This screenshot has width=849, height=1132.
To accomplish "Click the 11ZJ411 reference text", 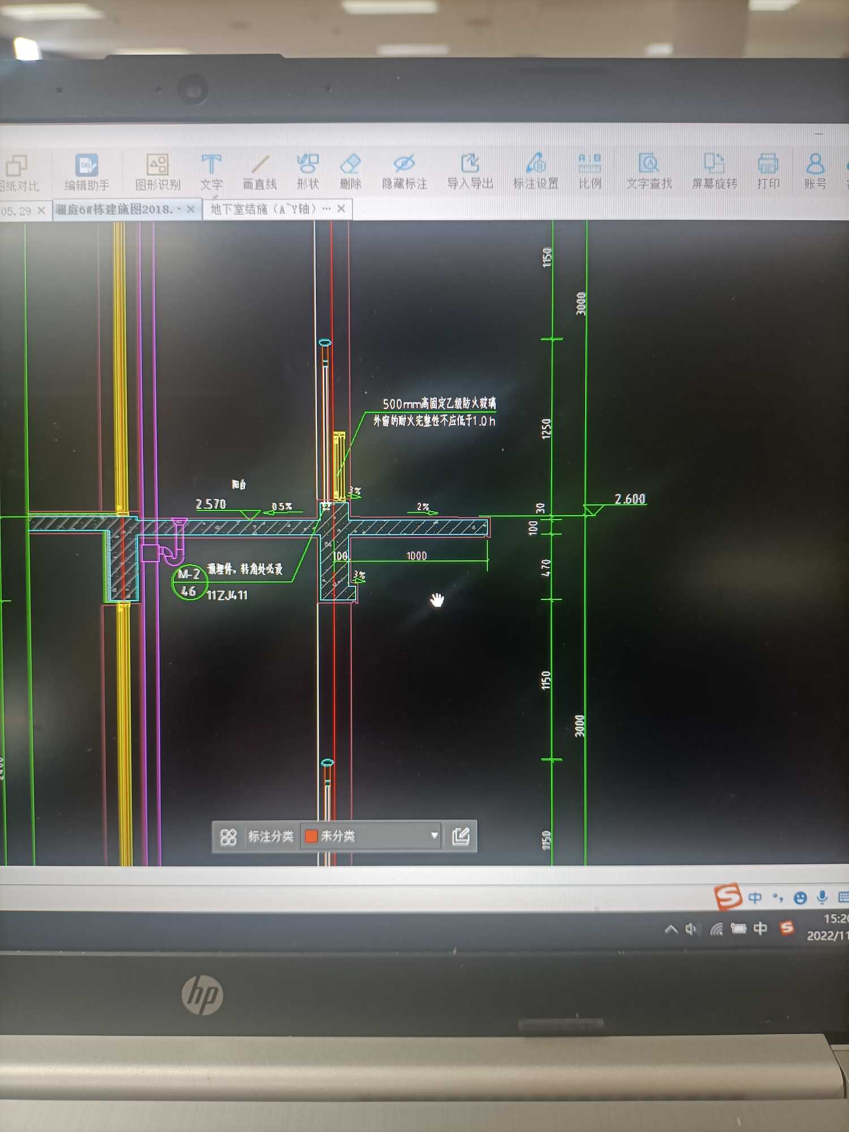I will tap(227, 595).
